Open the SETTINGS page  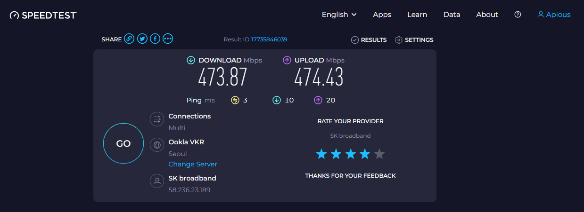419,40
